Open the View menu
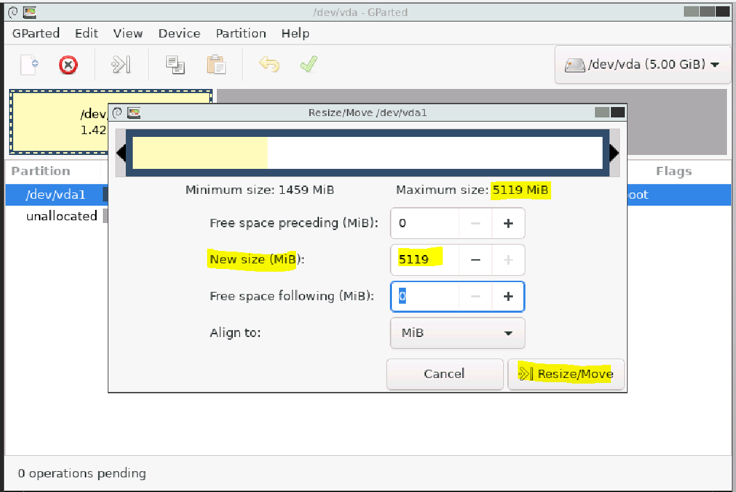The image size is (736, 492). click(128, 33)
